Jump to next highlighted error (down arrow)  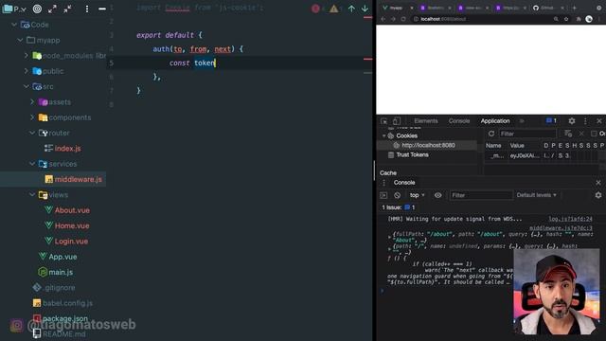365,9
